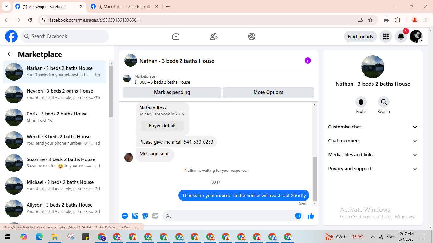Viewport: 433px width, 243px height.
Task: Open the account profile picture menu
Action: tap(416, 36)
